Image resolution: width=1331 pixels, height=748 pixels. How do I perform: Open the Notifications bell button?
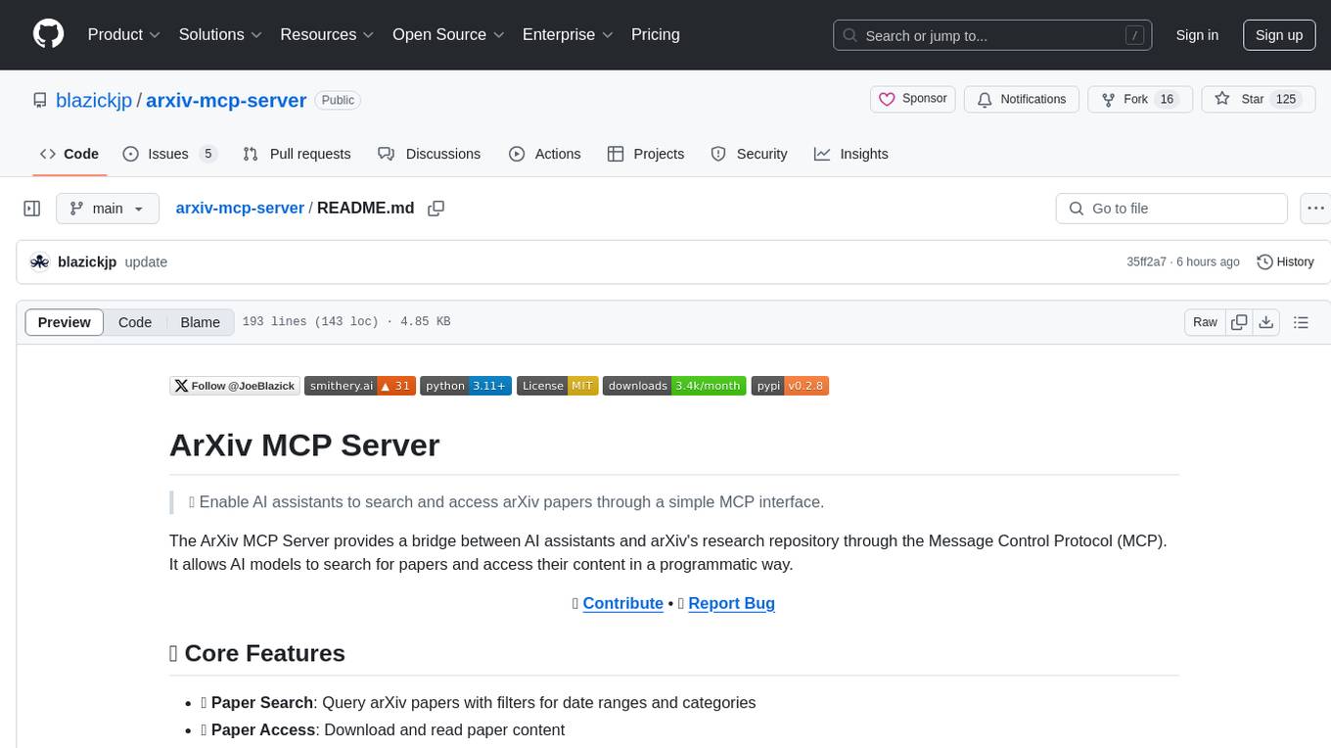coord(1022,99)
